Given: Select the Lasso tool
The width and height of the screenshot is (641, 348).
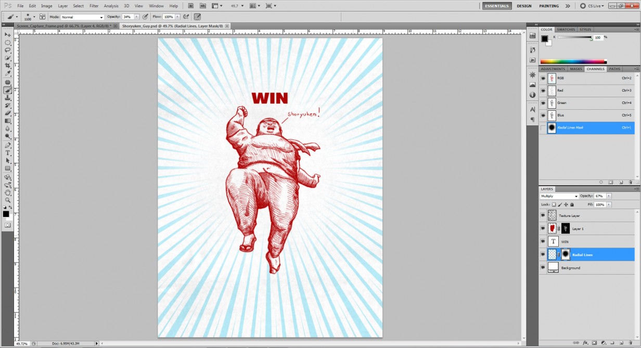Looking at the screenshot, I should click(7, 50).
